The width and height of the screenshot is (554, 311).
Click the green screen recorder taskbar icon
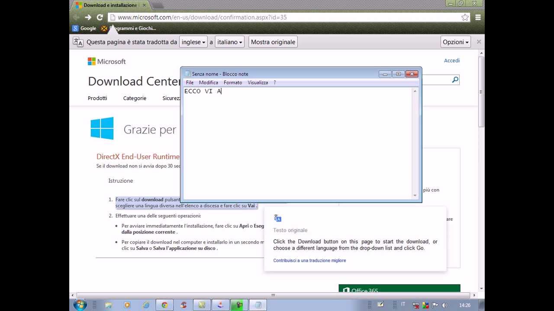[x=239, y=305]
